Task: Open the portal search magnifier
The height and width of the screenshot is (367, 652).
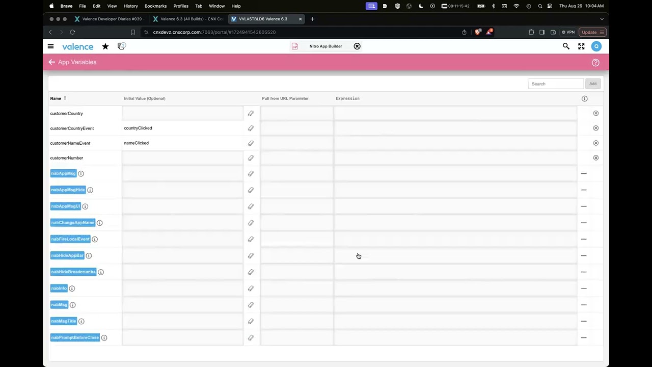Action: click(x=566, y=46)
